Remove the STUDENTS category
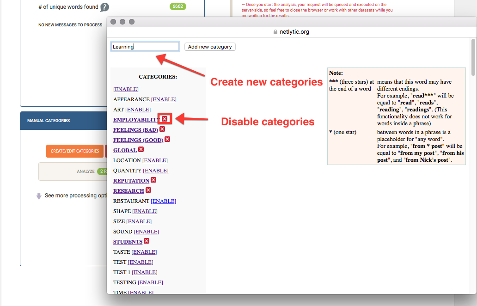This screenshot has height=306, width=477. [146, 241]
